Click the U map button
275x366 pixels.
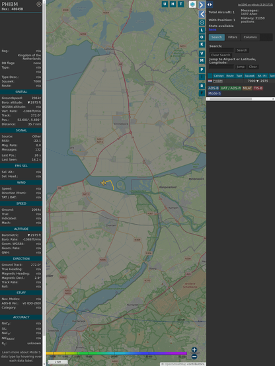coord(165,4)
